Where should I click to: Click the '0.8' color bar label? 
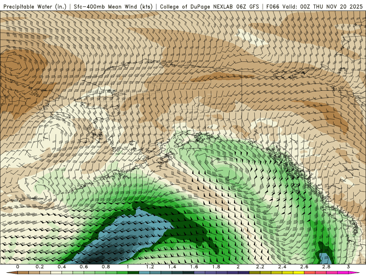click(x=106, y=267)
